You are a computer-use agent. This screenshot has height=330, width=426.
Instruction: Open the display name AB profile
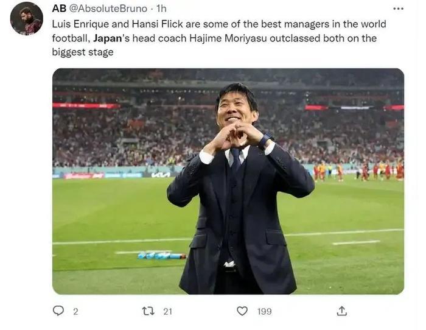pyautogui.click(x=59, y=9)
